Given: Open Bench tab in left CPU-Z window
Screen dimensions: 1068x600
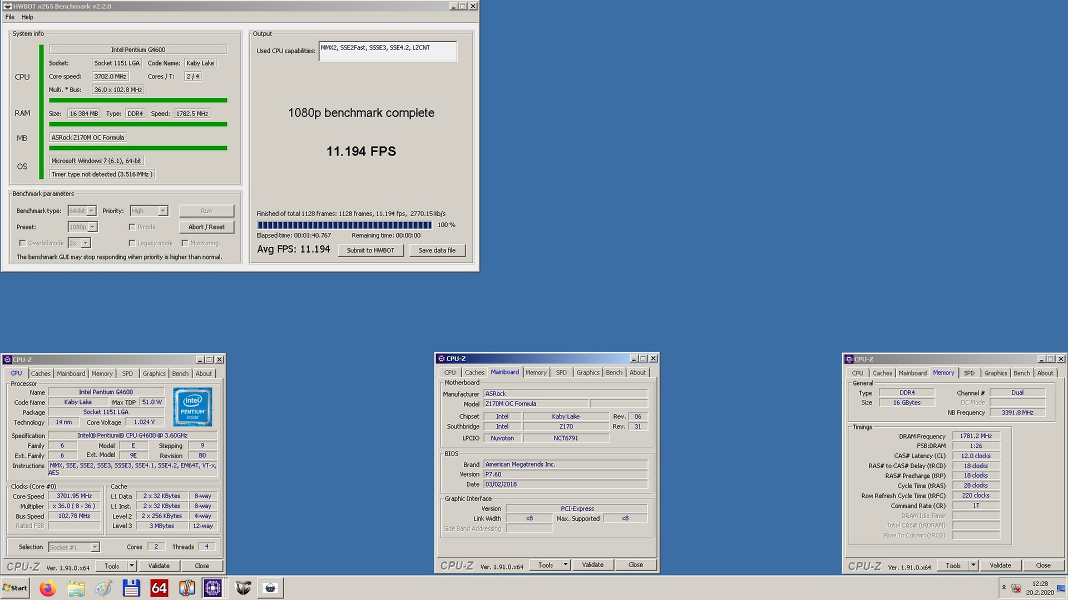Looking at the screenshot, I should click(180, 373).
